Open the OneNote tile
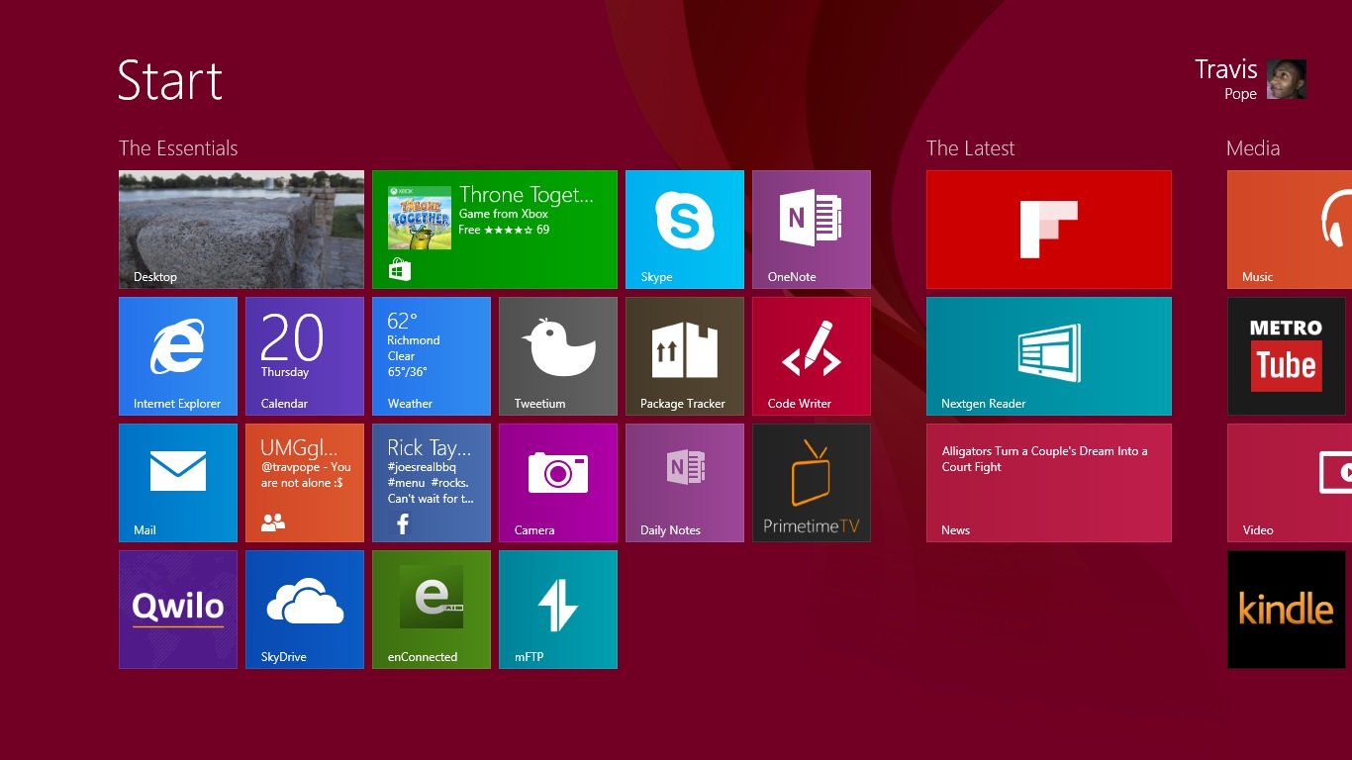This screenshot has height=760, width=1352. (x=812, y=230)
